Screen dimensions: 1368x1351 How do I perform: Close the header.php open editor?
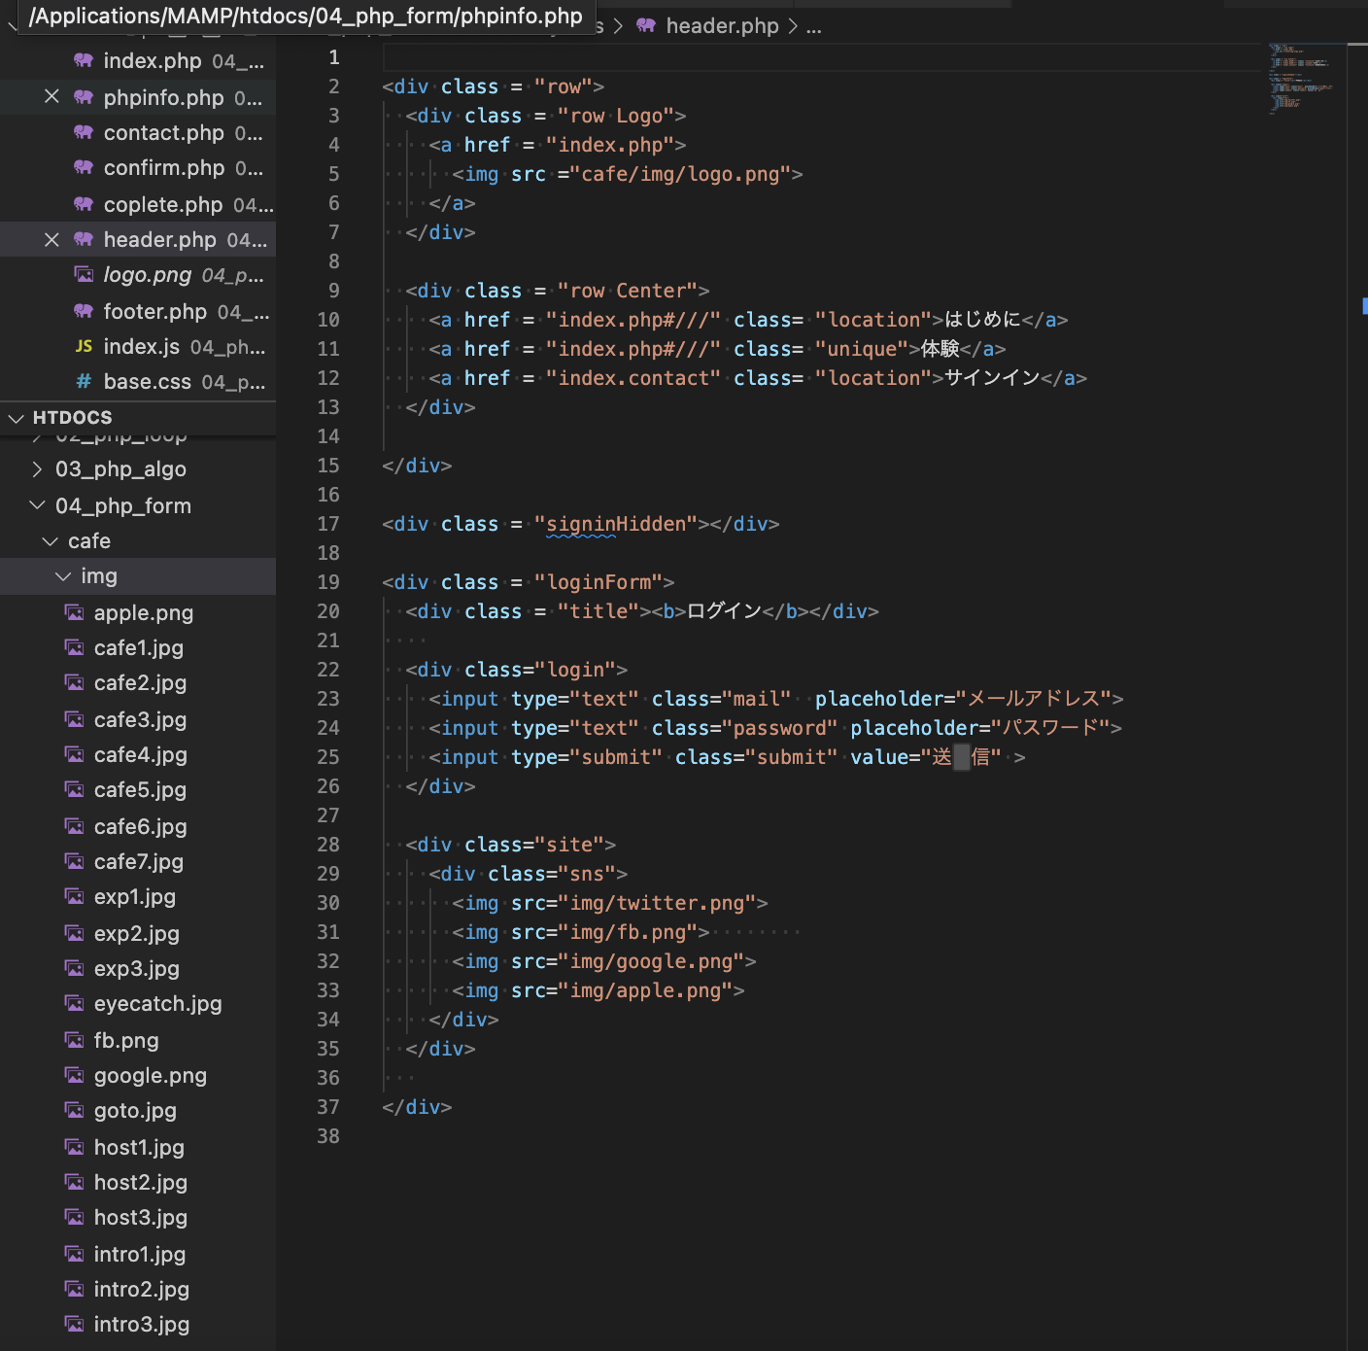tap(52, 240)
